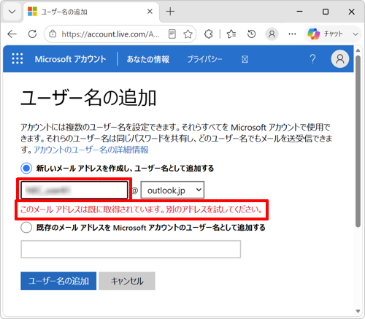
Task: Minimize the browser window
Action: 300,12
